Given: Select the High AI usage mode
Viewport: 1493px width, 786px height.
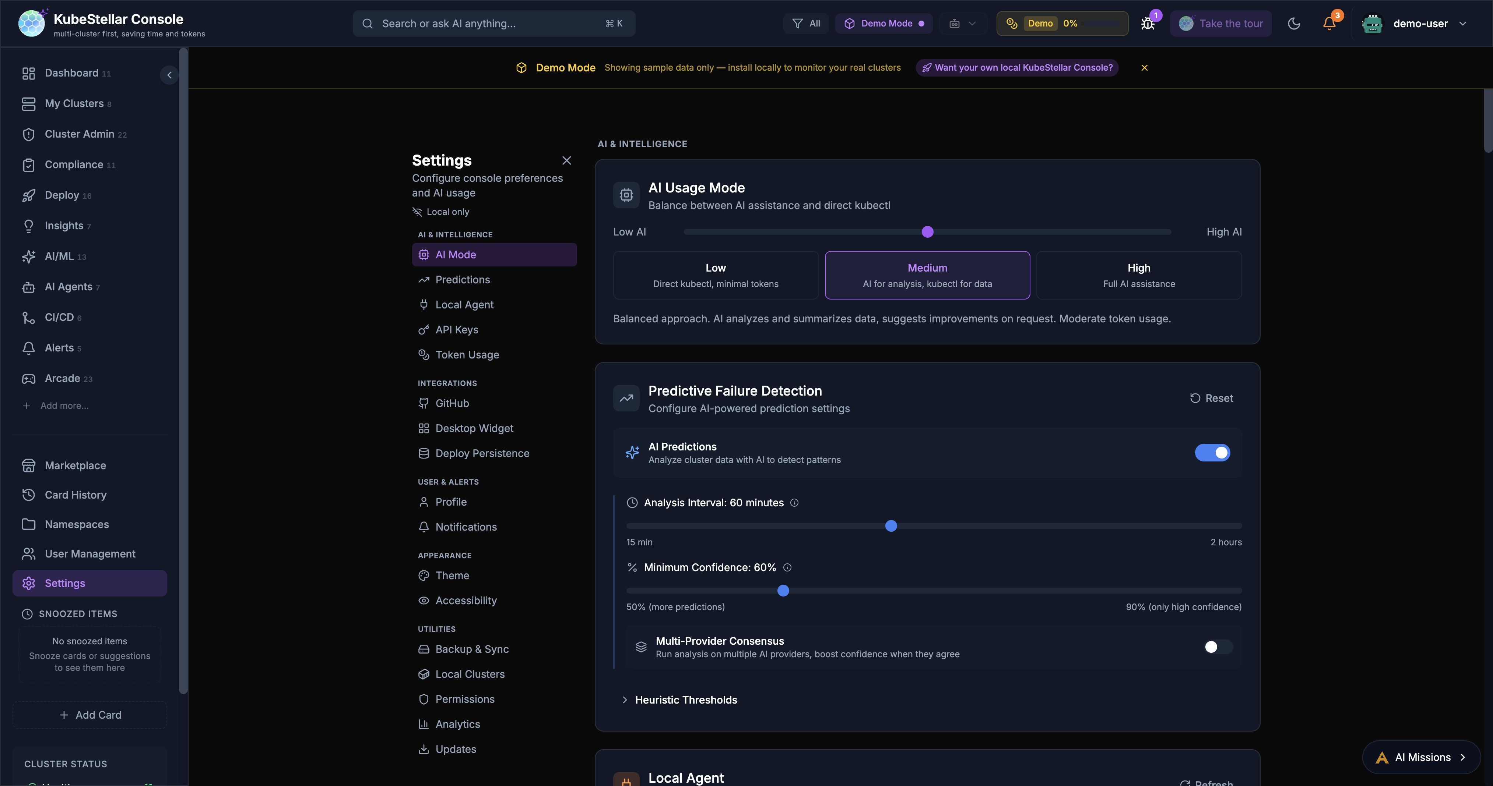Looking at the screenshot, I should 1138,275.
